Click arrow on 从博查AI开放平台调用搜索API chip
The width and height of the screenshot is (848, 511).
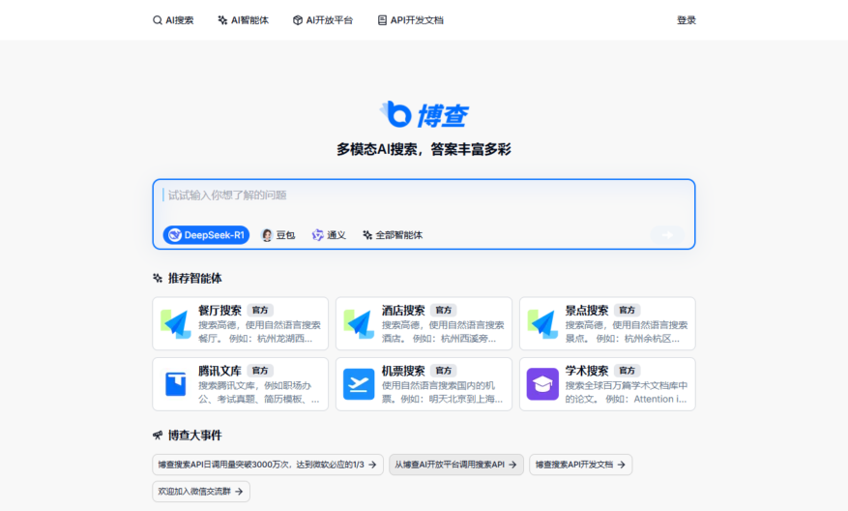click(512, 465)
